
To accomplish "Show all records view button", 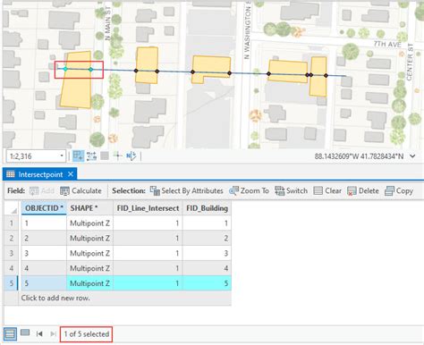I will [x=10, y=333].
